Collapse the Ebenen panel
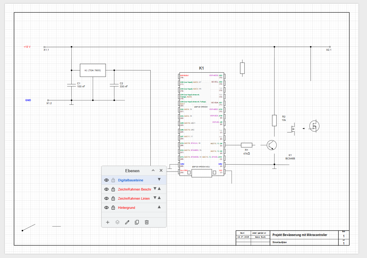Viewport: 367px width, 258px height. click(x=153, y=171)
